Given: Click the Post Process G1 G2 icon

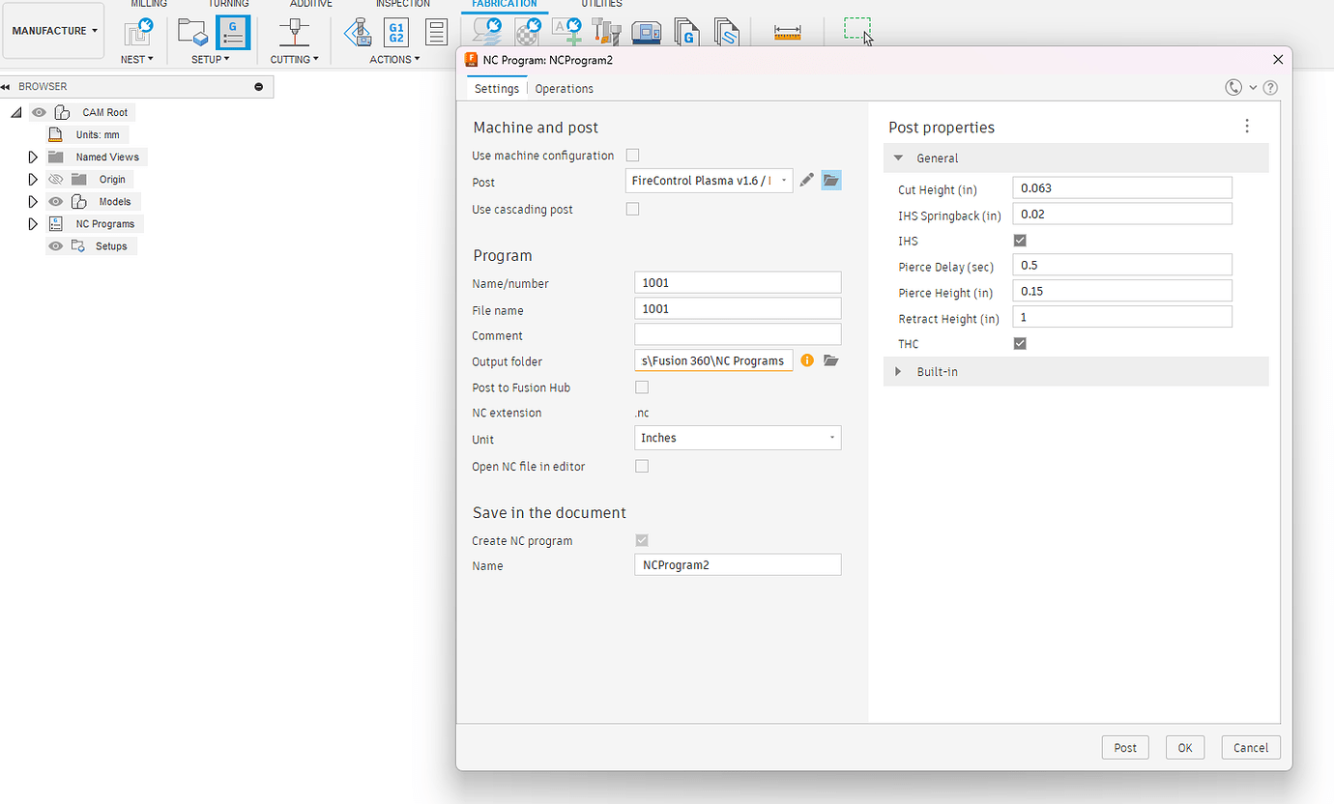Looking at the screenshot, I should 395,32.
